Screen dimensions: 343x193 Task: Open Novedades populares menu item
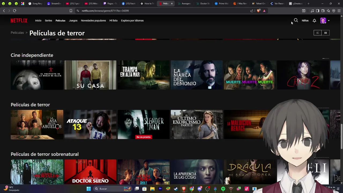(93, 21)
